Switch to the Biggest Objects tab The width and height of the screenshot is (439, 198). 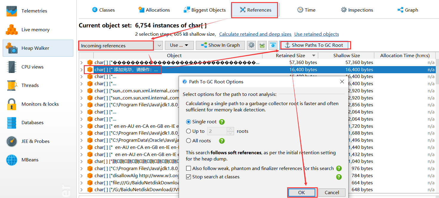205,10
